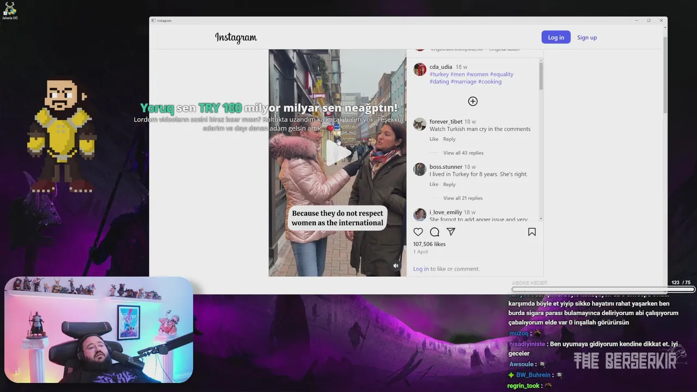Viewport: 697px width, 392px height.
Task: Click the Log in to like link
Action: [421, 269]
